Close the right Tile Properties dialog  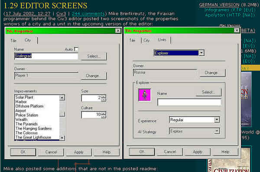click(x=237, y=30)
